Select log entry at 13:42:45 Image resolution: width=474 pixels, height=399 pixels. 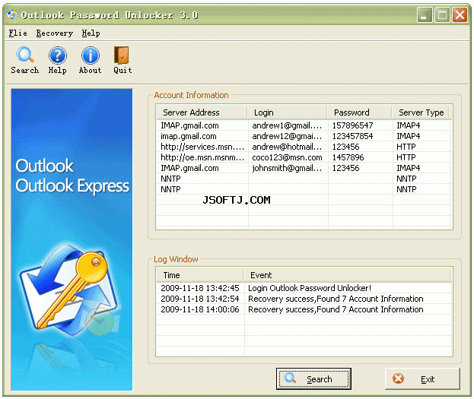304,288
